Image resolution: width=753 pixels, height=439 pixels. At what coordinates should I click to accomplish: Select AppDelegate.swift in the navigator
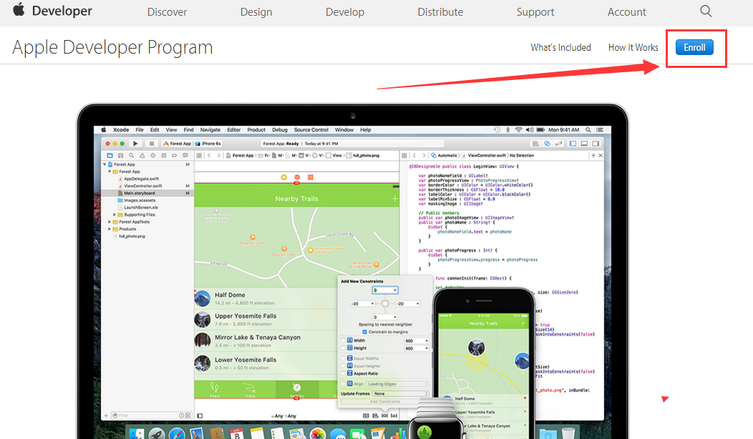point(141,179)
